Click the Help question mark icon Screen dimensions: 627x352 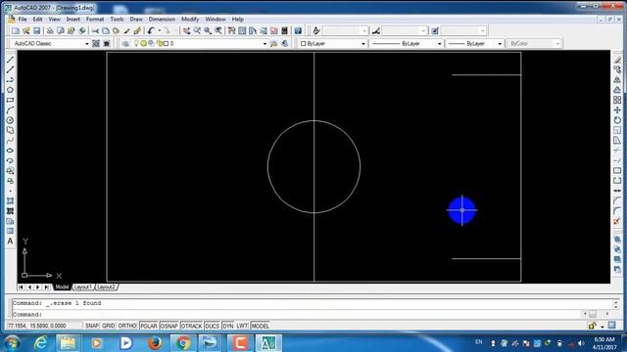[298, 30]
